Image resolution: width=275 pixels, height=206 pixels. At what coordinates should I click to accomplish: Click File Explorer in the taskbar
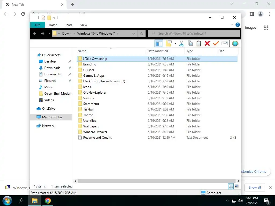35,201
